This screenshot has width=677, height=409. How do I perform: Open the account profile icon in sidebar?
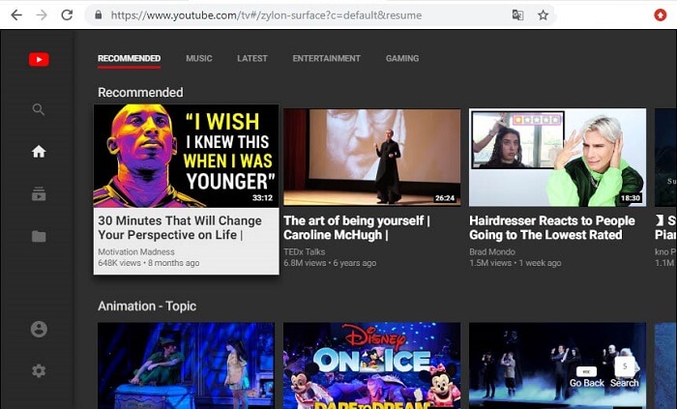point(39,329)
